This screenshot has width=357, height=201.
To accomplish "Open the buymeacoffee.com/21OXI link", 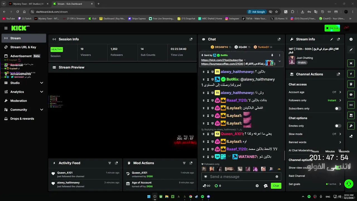I will point(222,64).
